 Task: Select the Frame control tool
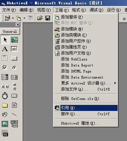(5, 58)
